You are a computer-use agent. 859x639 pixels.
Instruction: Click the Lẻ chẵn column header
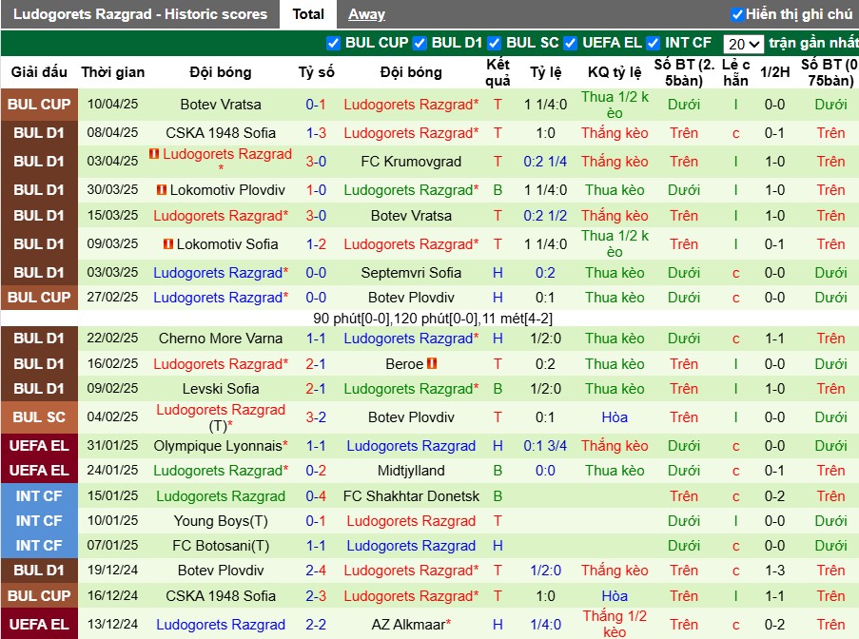(735, 72)
